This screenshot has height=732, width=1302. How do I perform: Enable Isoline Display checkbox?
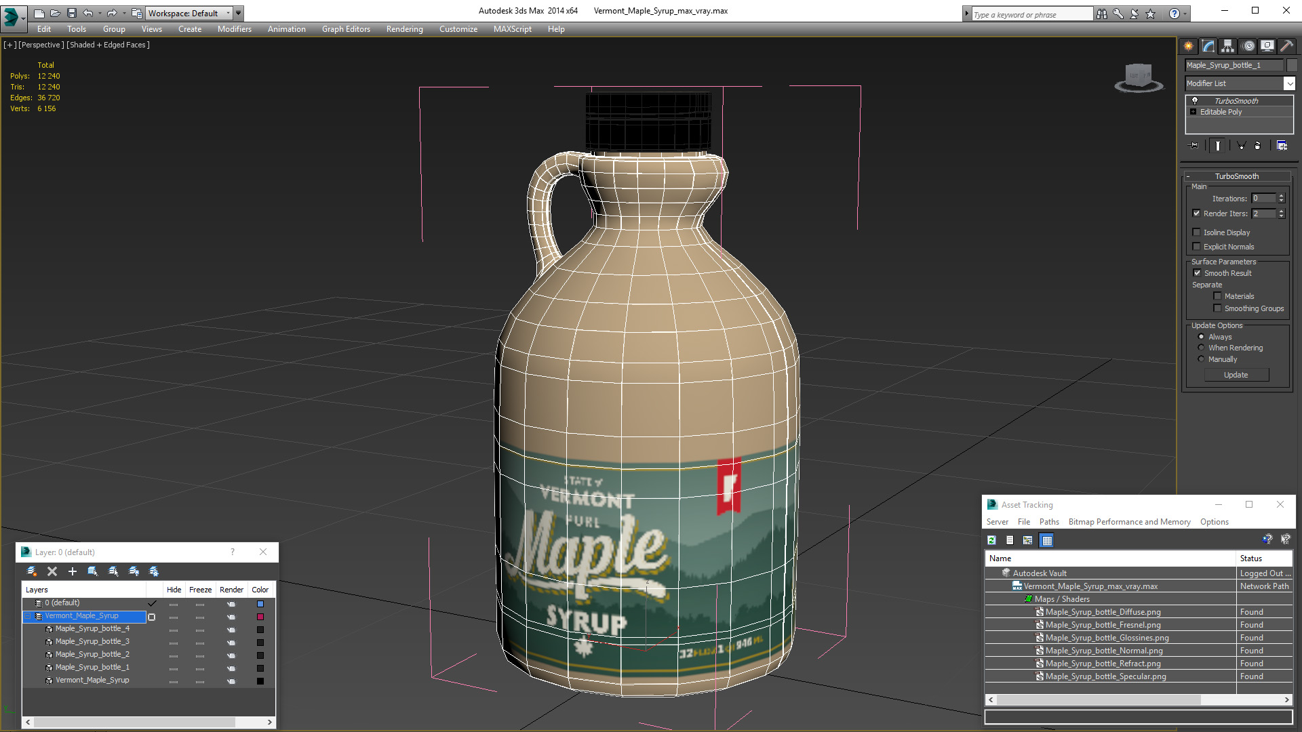[1197, 232]
